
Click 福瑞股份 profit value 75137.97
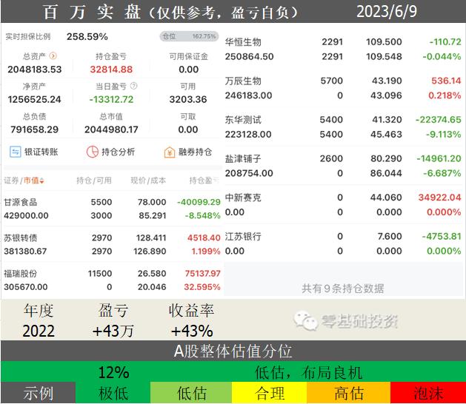pos(202,273)
